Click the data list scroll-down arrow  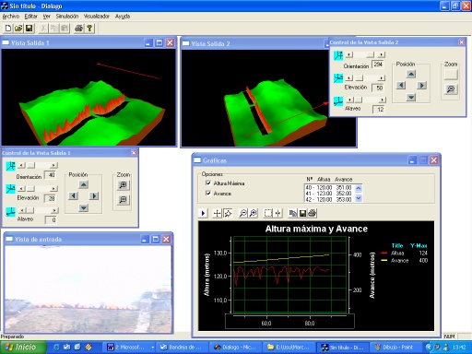359,199
